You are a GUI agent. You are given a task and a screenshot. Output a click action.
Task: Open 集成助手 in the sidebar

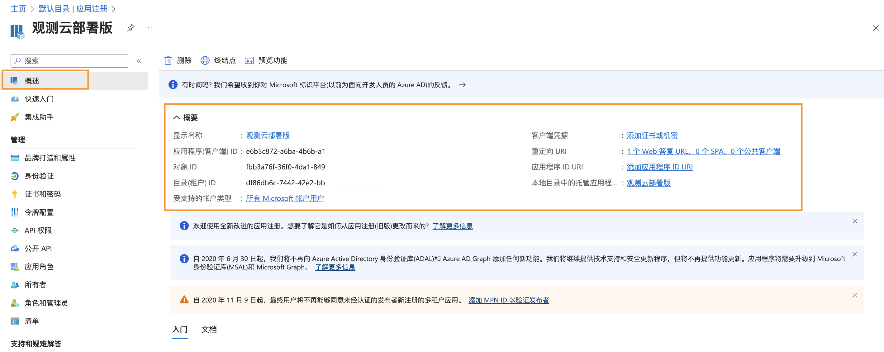pos(39,117)
